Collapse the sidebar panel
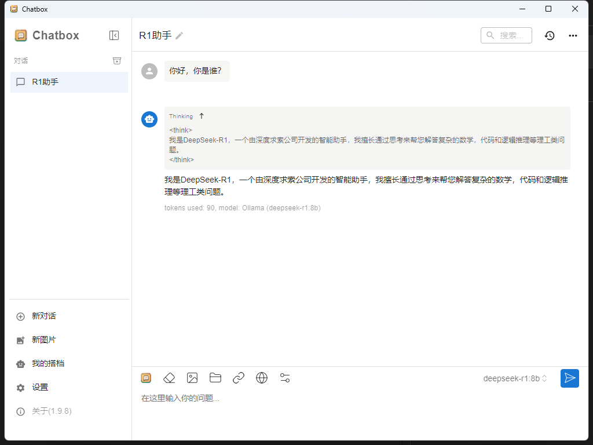Image resolution: width=593 pixels, height=445 pixels. (x=114, y=35)
